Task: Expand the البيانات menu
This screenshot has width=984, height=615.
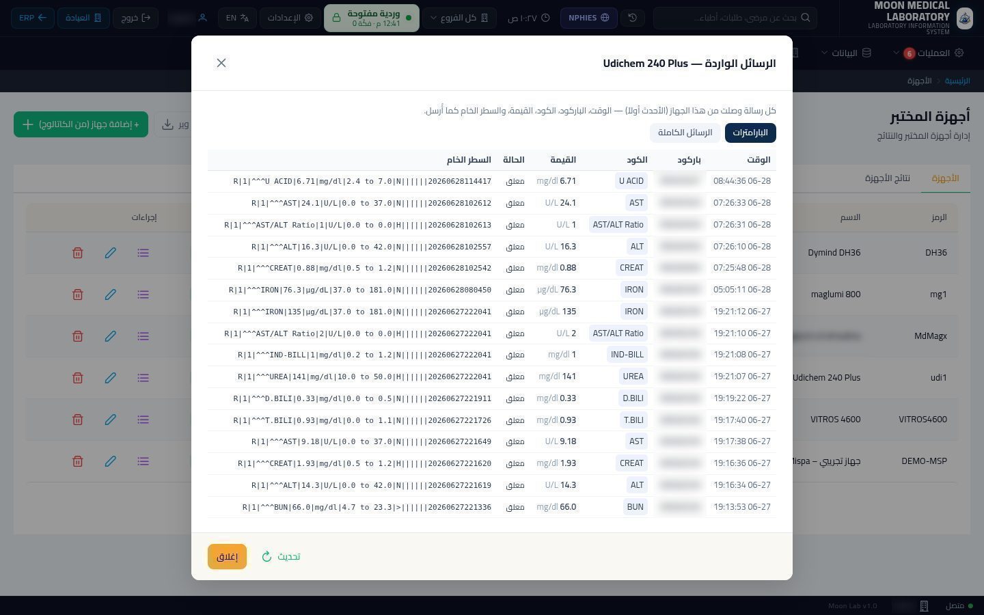Action: tap(846, 53)
